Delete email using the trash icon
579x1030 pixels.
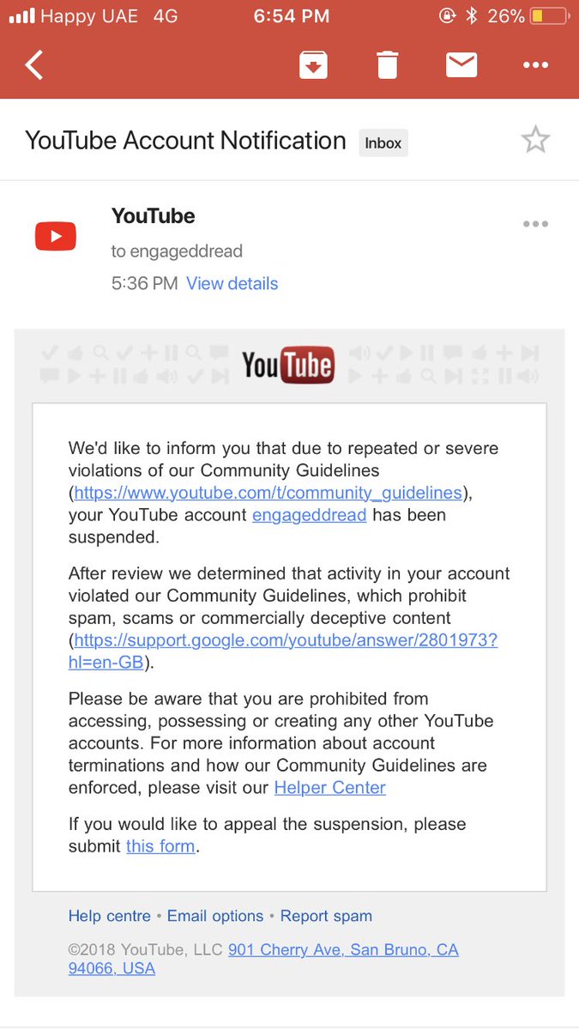click(x=388, y=64)
